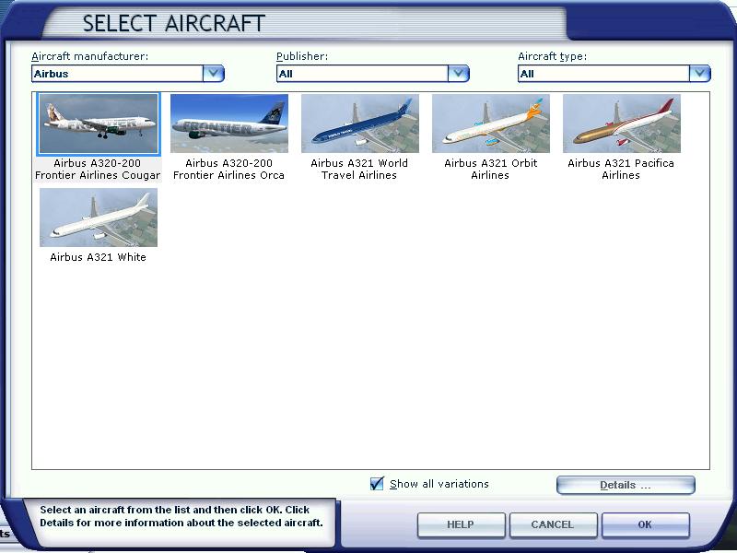Screen dimensions: 737x553
Task: Pick the A321 World Travel Airlines thumbnail
Action: (360, 124)
